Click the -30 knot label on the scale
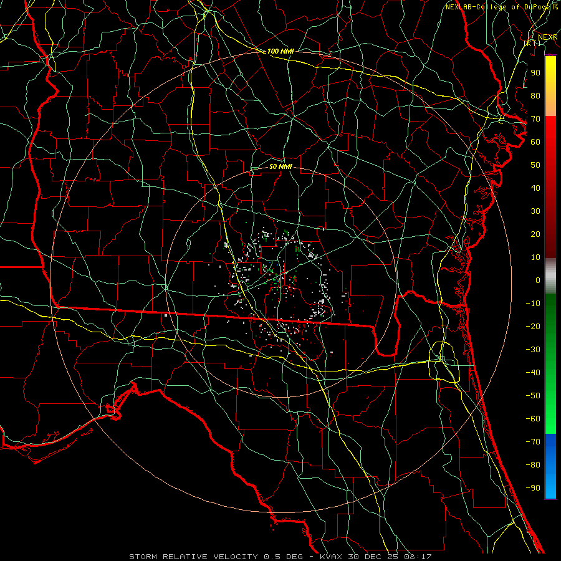This screenshot has width=561, height=561. point(533,350)
